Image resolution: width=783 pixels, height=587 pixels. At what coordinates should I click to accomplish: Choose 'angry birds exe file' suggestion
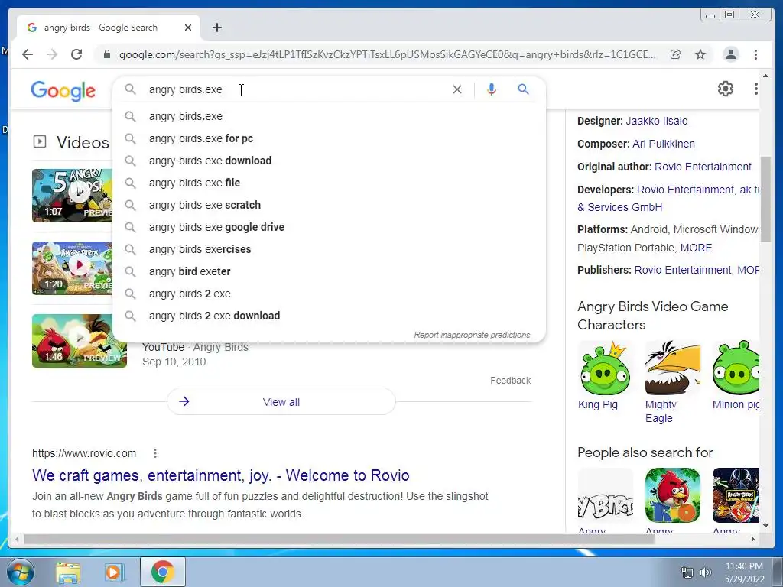click(x=330, y=183)
